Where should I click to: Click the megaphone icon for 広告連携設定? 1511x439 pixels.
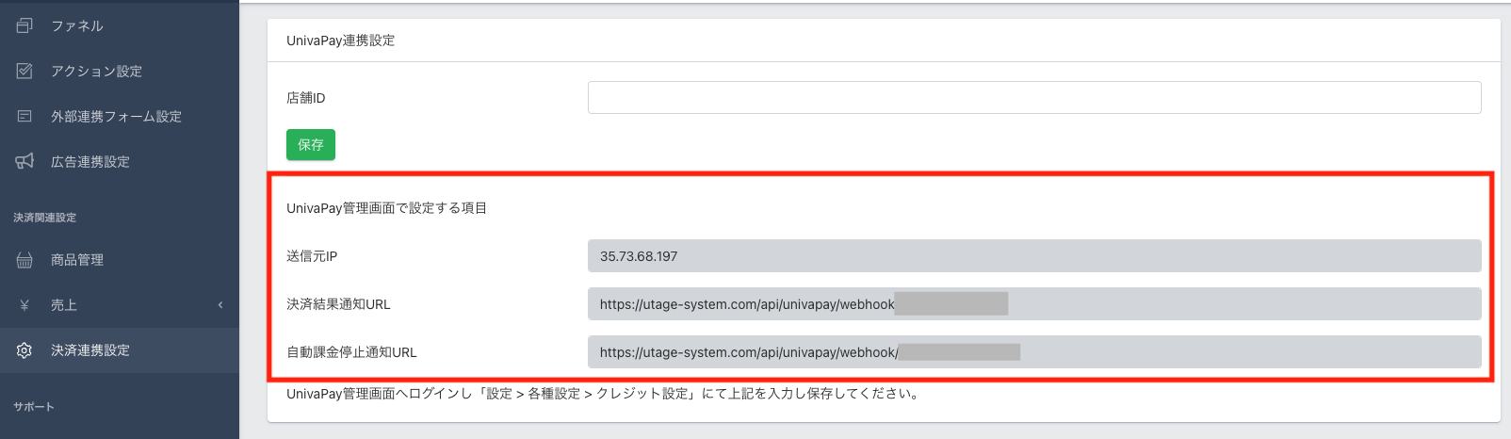(x=24, y=161)
